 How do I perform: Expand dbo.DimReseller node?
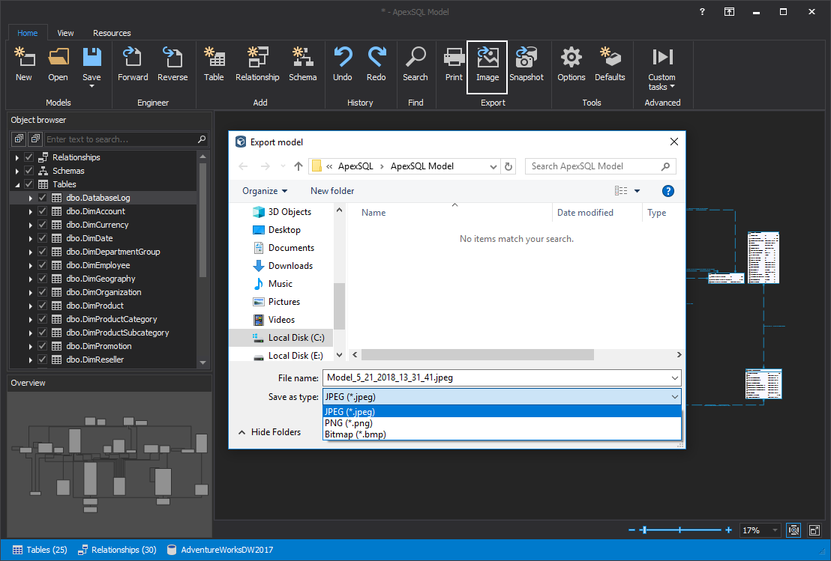point(30,360)
